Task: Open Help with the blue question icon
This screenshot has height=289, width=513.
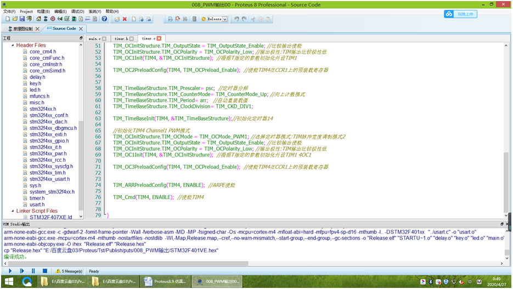Action: point(104,19)
